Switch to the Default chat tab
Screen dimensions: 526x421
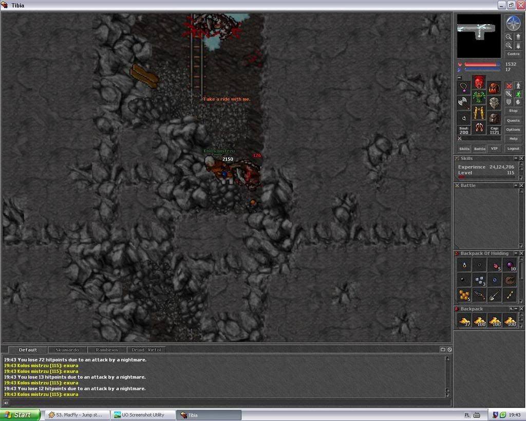click(28, 350)
